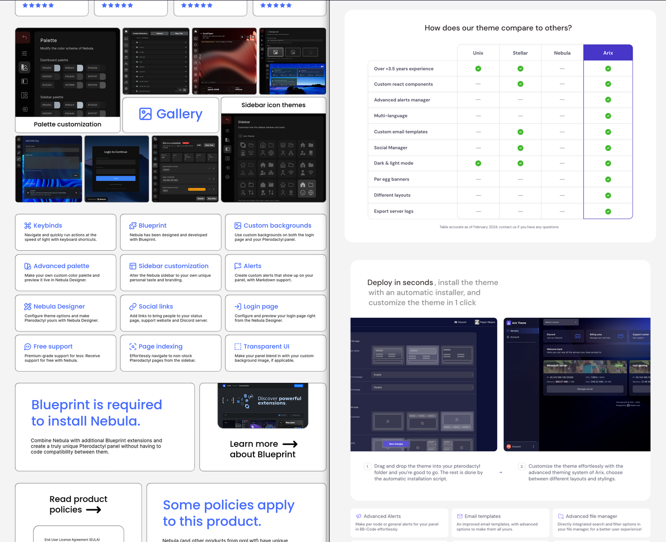
Task: Open the Select a server dropdown
Action: pyautogui.click(x=561, y=322)
